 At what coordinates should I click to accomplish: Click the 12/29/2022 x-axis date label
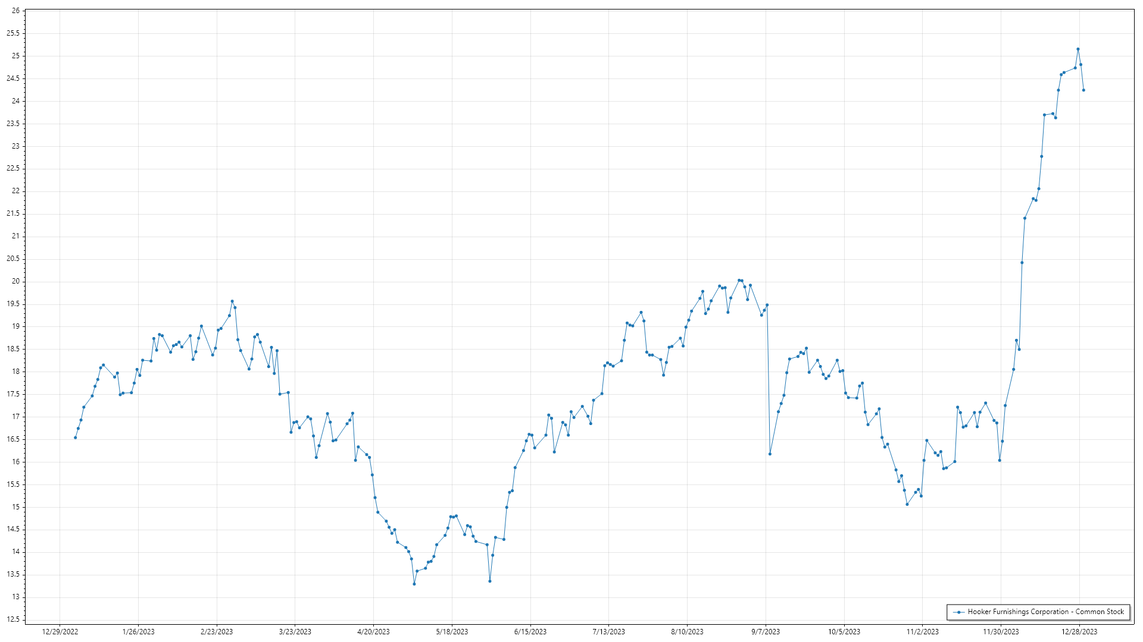pyautogui.click(x=60, y=632)
